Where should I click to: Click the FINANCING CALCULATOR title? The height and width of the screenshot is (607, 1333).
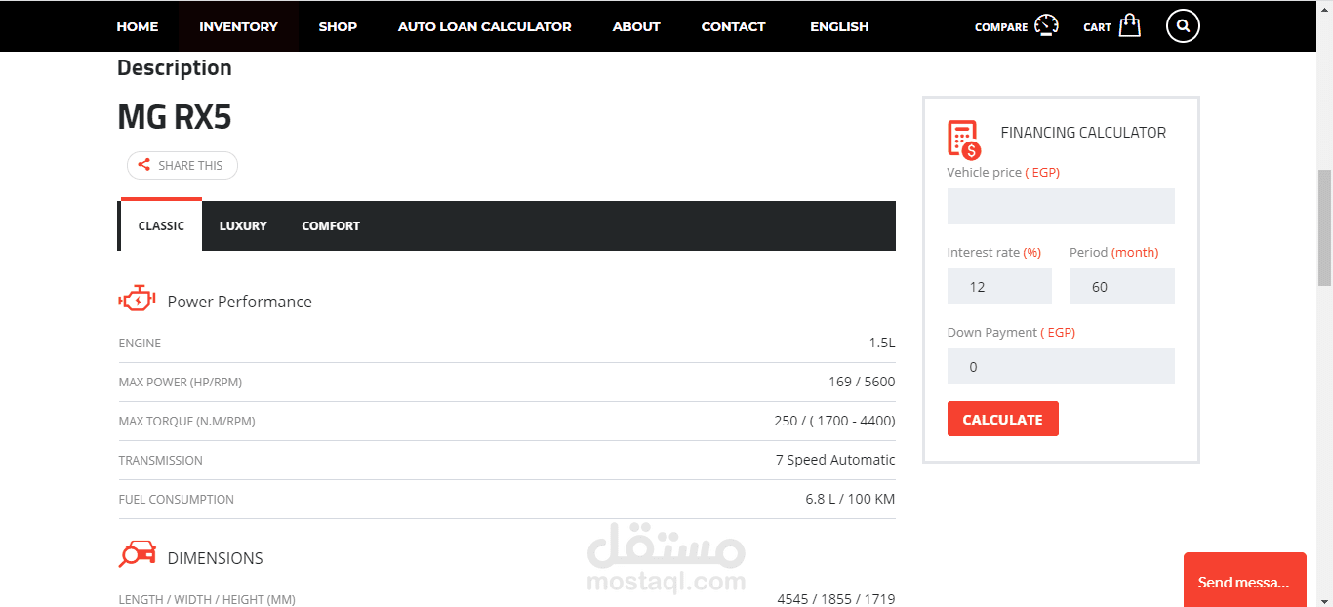(x=1083, y=133)
